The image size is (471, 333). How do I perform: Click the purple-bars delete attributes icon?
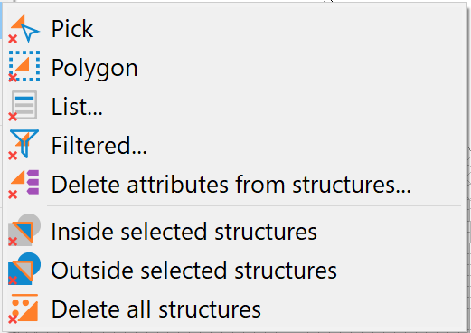[x=24, y=184]
